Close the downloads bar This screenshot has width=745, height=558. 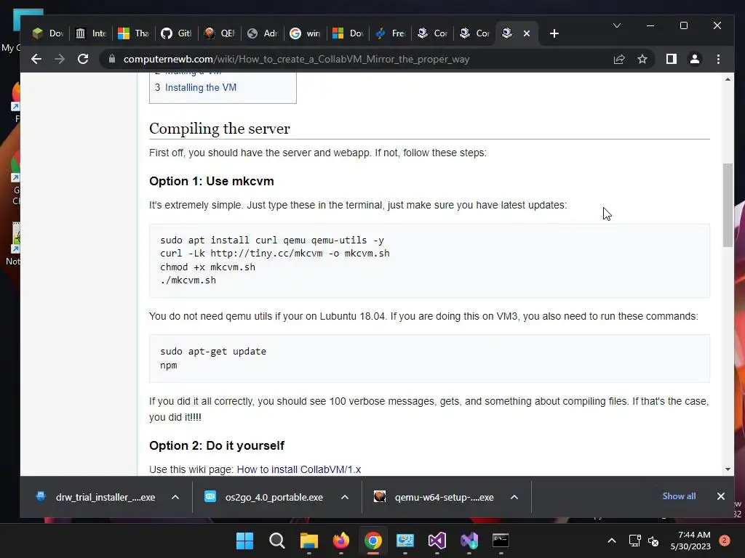[721, 496]
